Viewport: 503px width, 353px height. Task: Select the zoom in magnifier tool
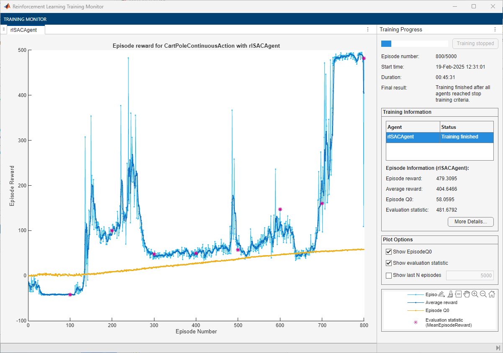(475, 294)
